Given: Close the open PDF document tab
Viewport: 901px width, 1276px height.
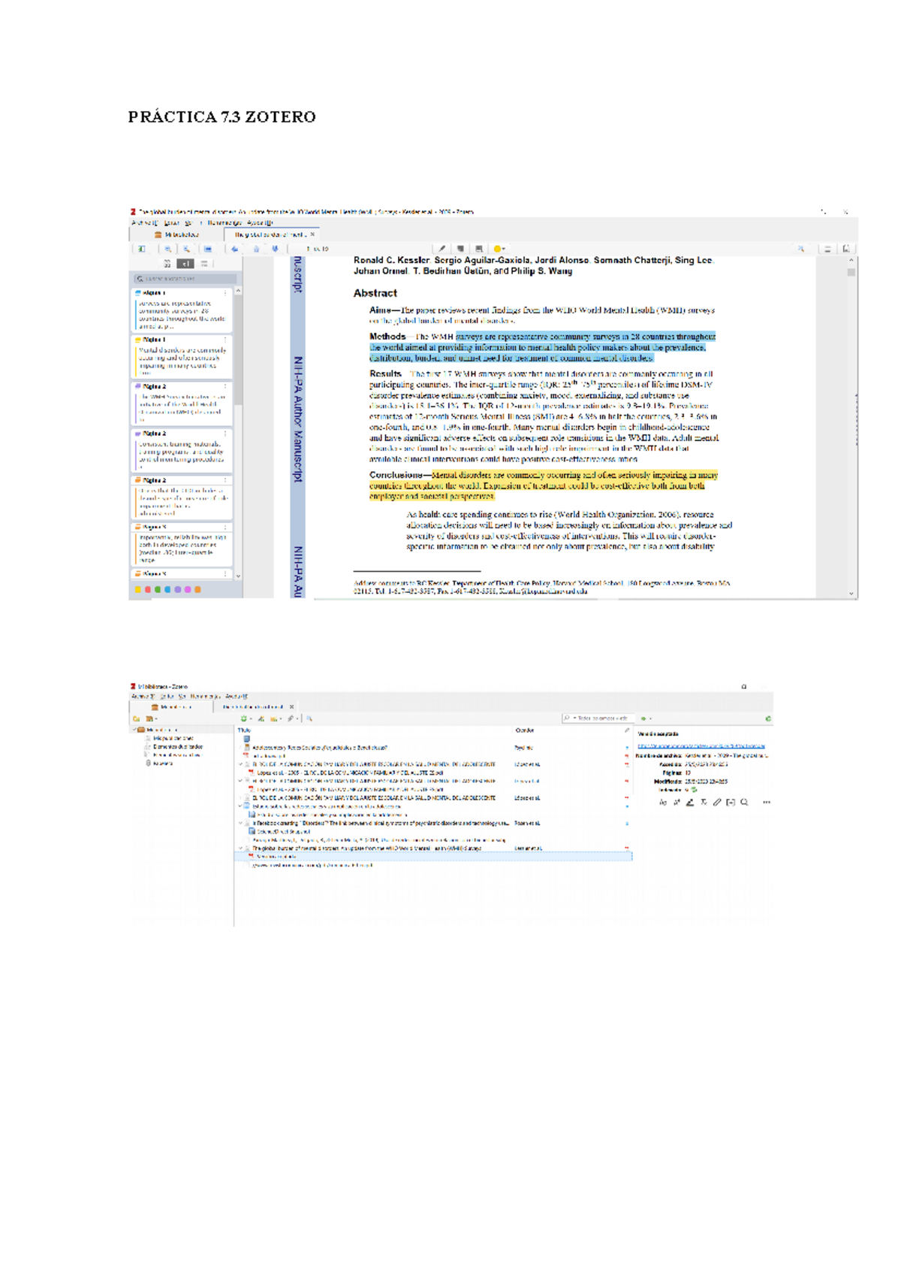Looking at the screenshot, I should 312,234.
